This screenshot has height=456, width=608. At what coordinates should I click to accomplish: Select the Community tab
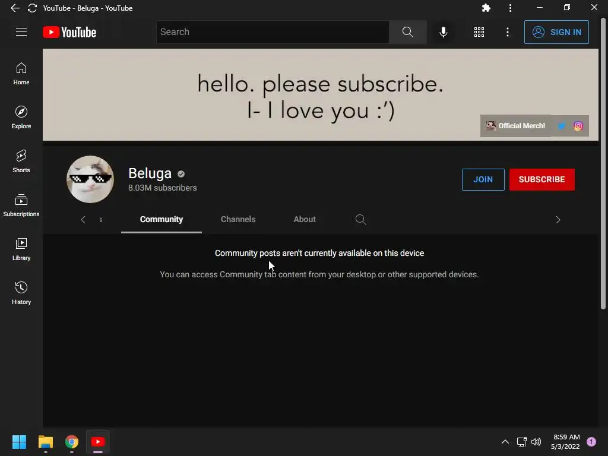(161, 220)
